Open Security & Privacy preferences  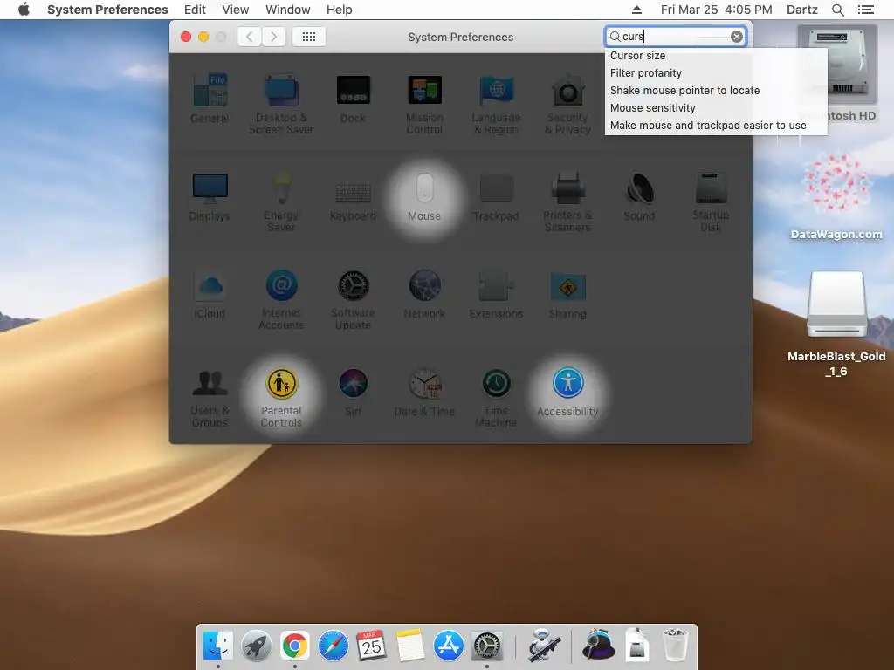click(x=567, y=105)
